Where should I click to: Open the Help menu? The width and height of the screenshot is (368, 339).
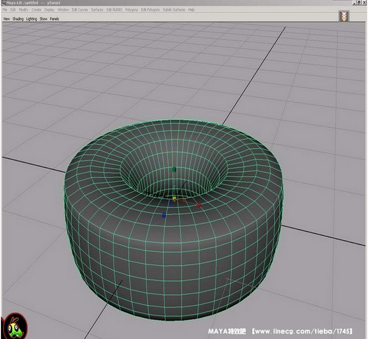[x=191, y=10]
